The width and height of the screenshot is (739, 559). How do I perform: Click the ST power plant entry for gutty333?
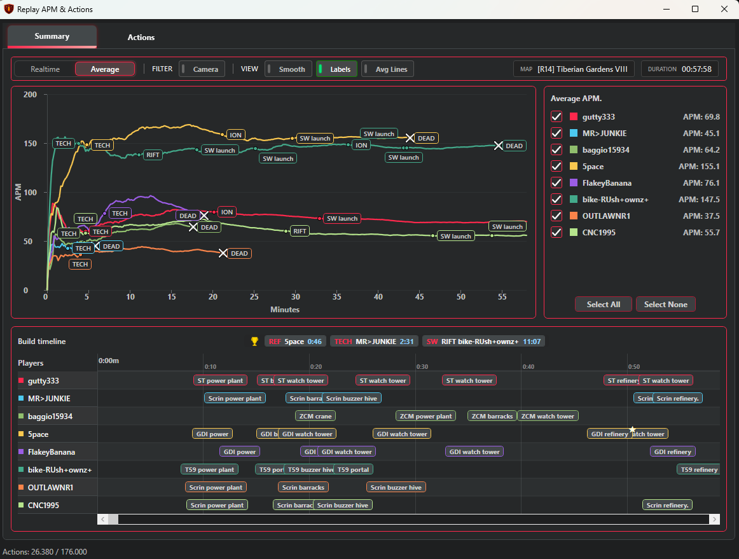(220, 380)
